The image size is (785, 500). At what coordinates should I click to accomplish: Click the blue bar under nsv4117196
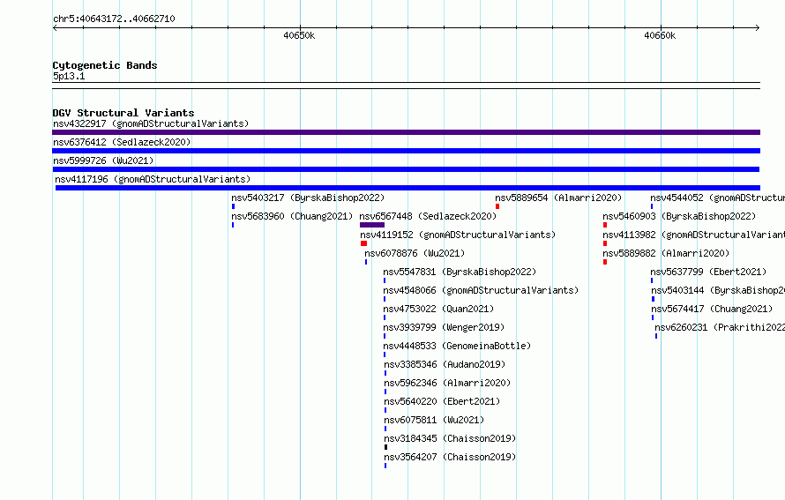[407, 188]
